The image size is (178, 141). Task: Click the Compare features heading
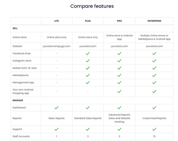click(x=92, y=6)
